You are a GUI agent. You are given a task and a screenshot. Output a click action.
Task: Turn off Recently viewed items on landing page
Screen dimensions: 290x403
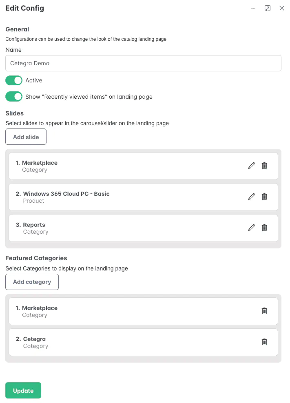tap(13, 97)
